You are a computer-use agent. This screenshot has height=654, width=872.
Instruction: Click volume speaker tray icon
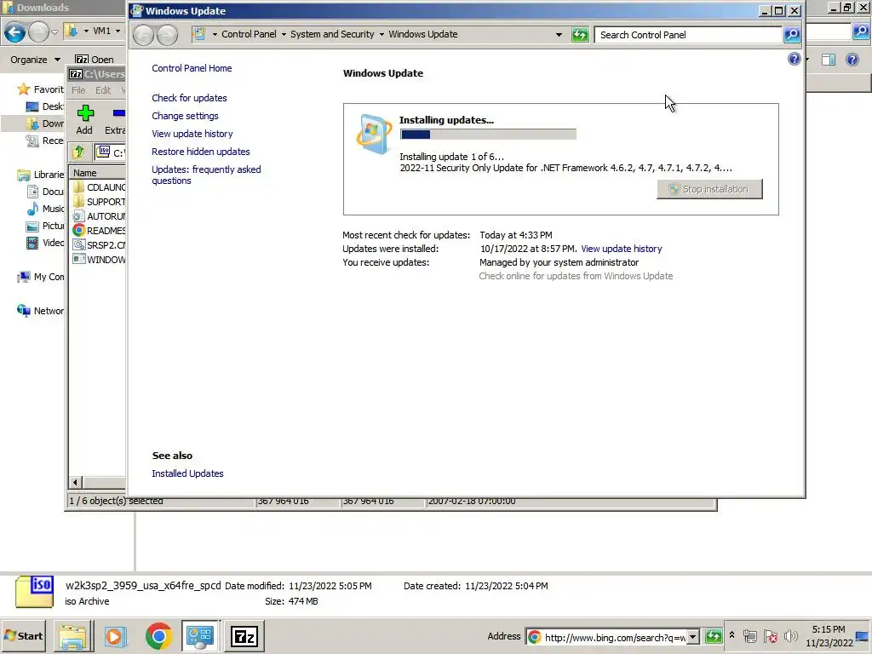pyautogui.click(x=791, y=636)
